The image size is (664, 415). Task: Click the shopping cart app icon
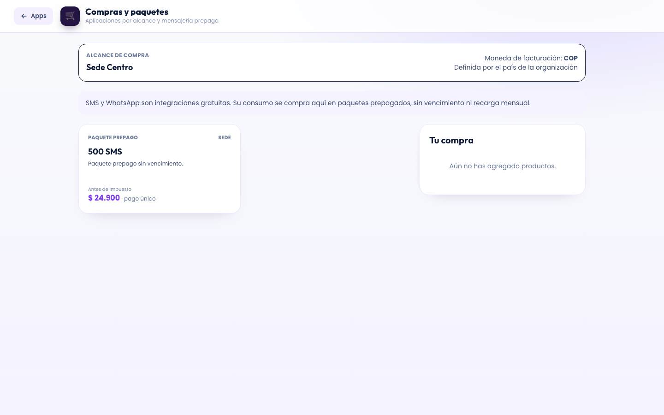(70, 16)
